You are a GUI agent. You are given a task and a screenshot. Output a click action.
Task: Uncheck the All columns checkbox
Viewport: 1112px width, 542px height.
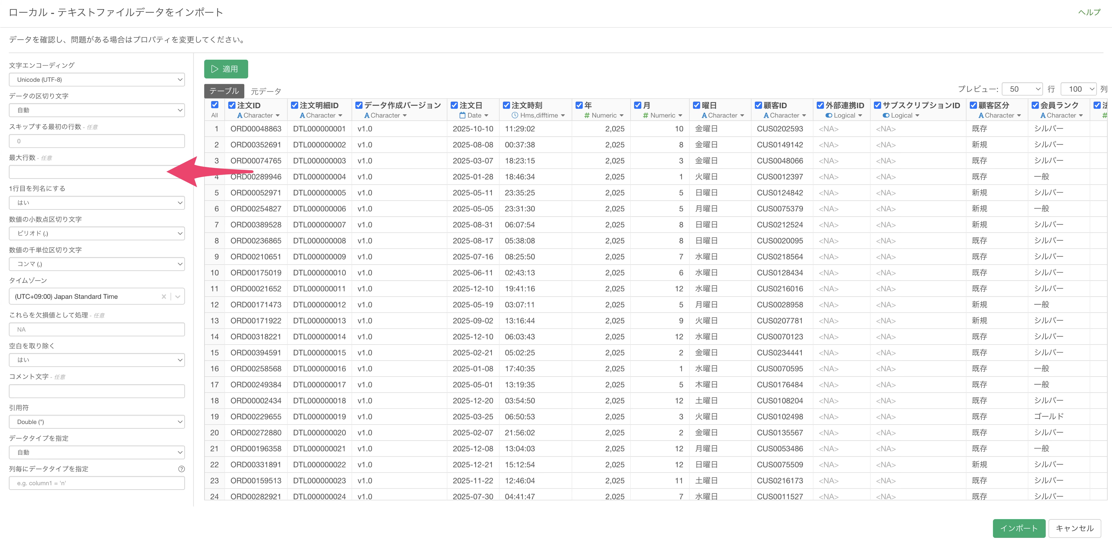click(x=215, y=105)
